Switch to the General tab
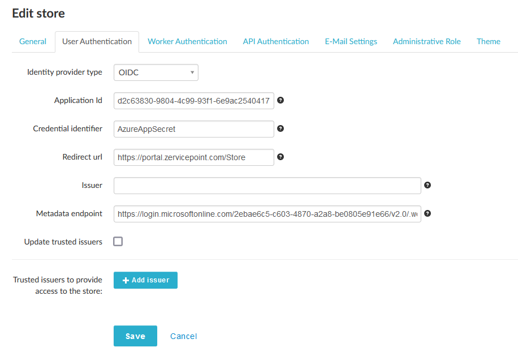Screen dimensions: 518x356 point(32,41)
